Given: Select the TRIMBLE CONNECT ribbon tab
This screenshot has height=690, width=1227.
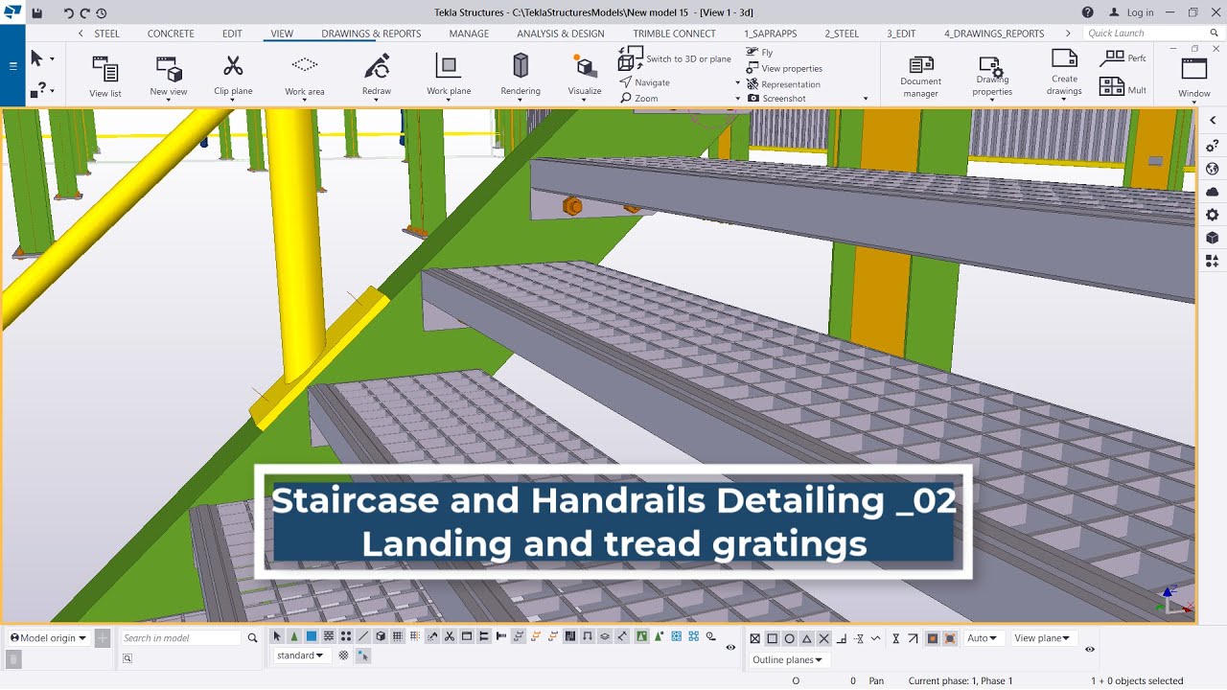Looking at the screenshot, I should [675, 34].
